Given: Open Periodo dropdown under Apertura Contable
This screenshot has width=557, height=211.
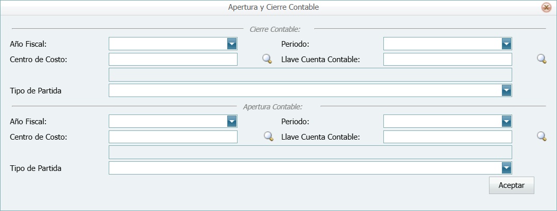Looking at the screenshot, I should point(507,121).
